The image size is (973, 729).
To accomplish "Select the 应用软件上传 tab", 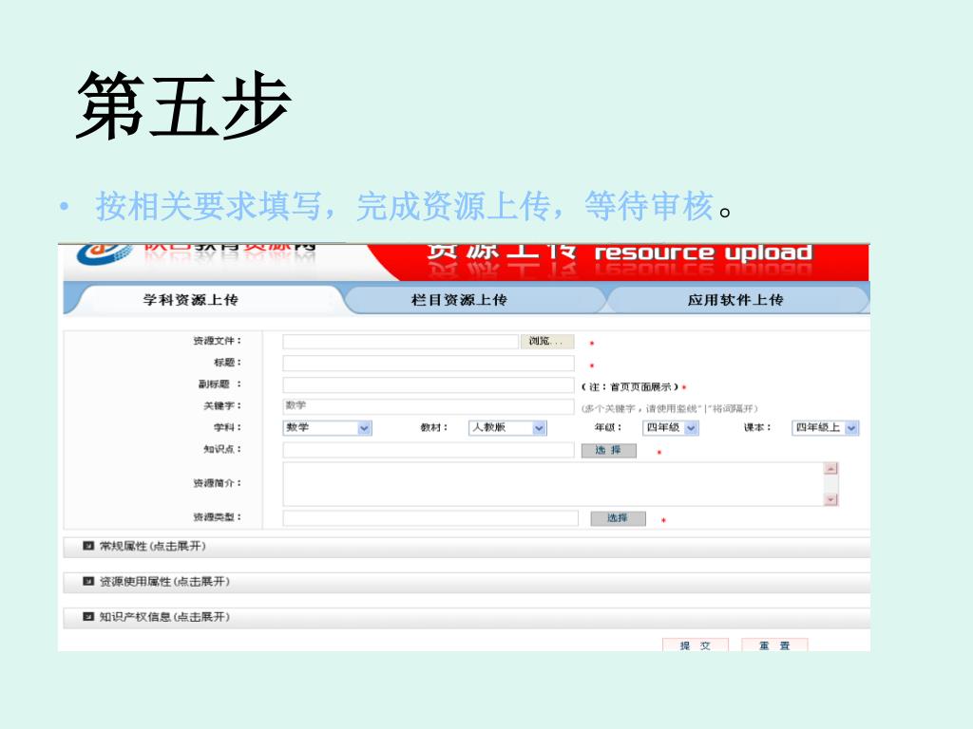I will pos(735,300).
